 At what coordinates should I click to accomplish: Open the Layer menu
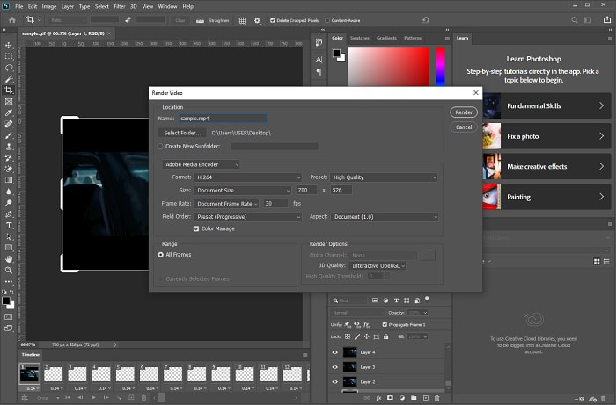click(68, 6)
